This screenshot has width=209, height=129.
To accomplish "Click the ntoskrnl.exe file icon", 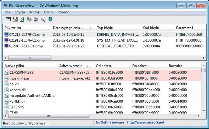I will [x=6, y=78].
